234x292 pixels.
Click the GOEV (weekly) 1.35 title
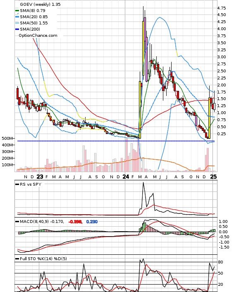click(40, 4)
